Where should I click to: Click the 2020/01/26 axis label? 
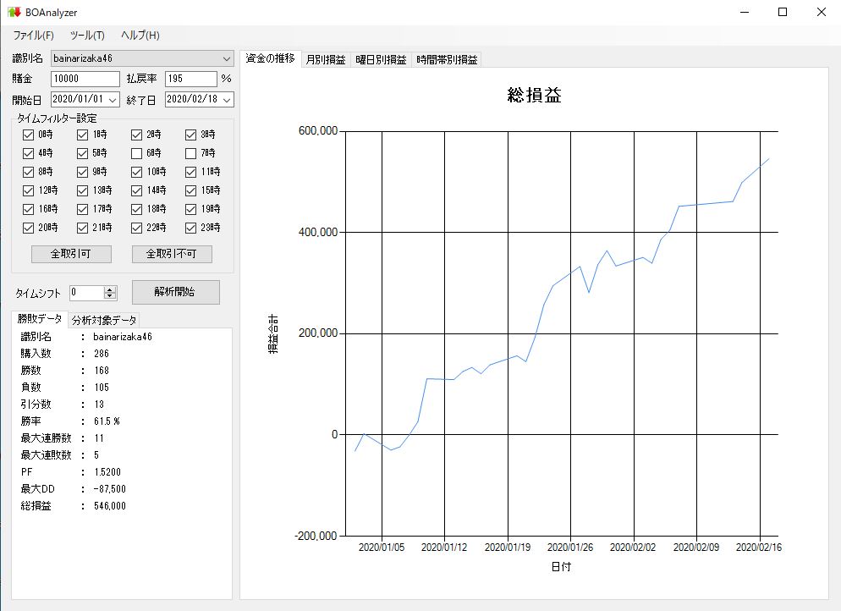point(570,548)
